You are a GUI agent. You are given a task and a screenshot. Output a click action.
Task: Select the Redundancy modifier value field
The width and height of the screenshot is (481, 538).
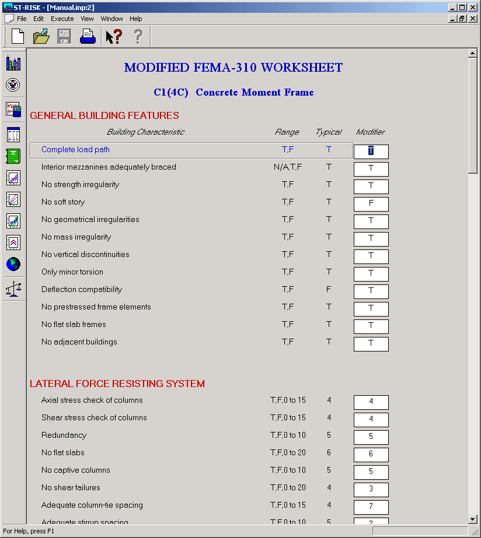pos(371,437)
